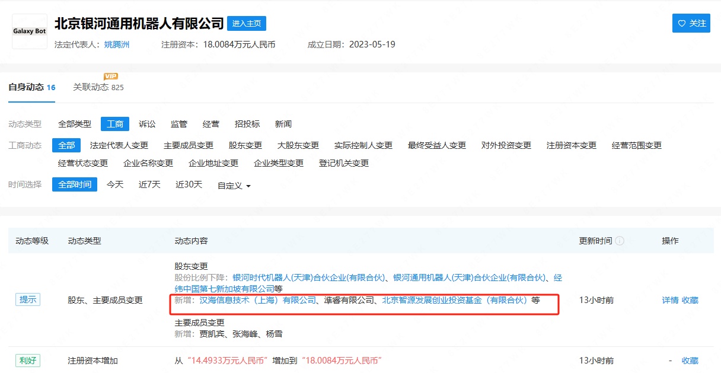Filter by 经营状态变更

coord(83,163)
